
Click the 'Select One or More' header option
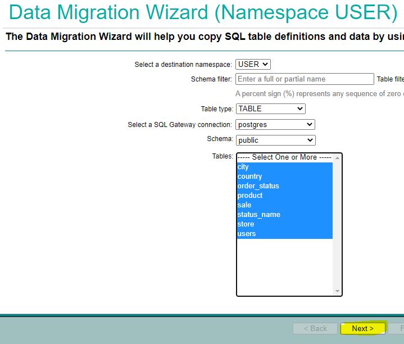[x=284, y=157]
